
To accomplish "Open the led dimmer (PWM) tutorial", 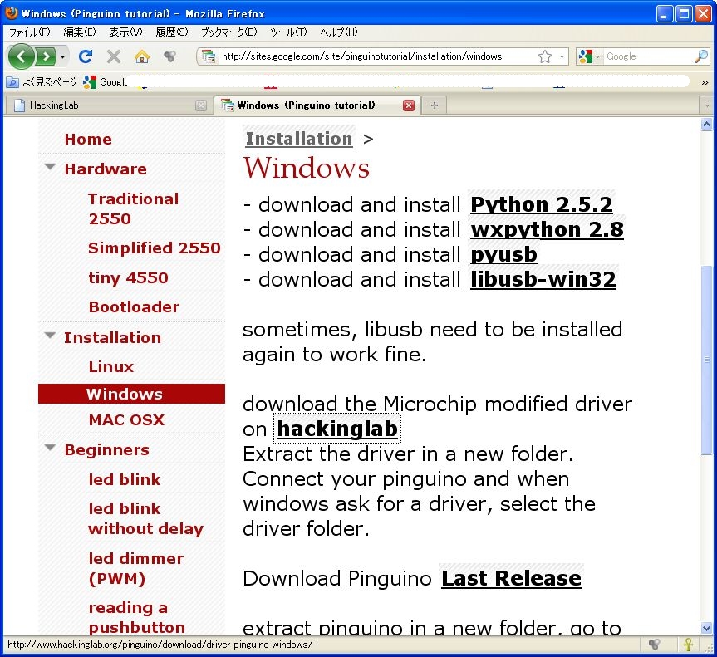I will [x=135, y=568].
